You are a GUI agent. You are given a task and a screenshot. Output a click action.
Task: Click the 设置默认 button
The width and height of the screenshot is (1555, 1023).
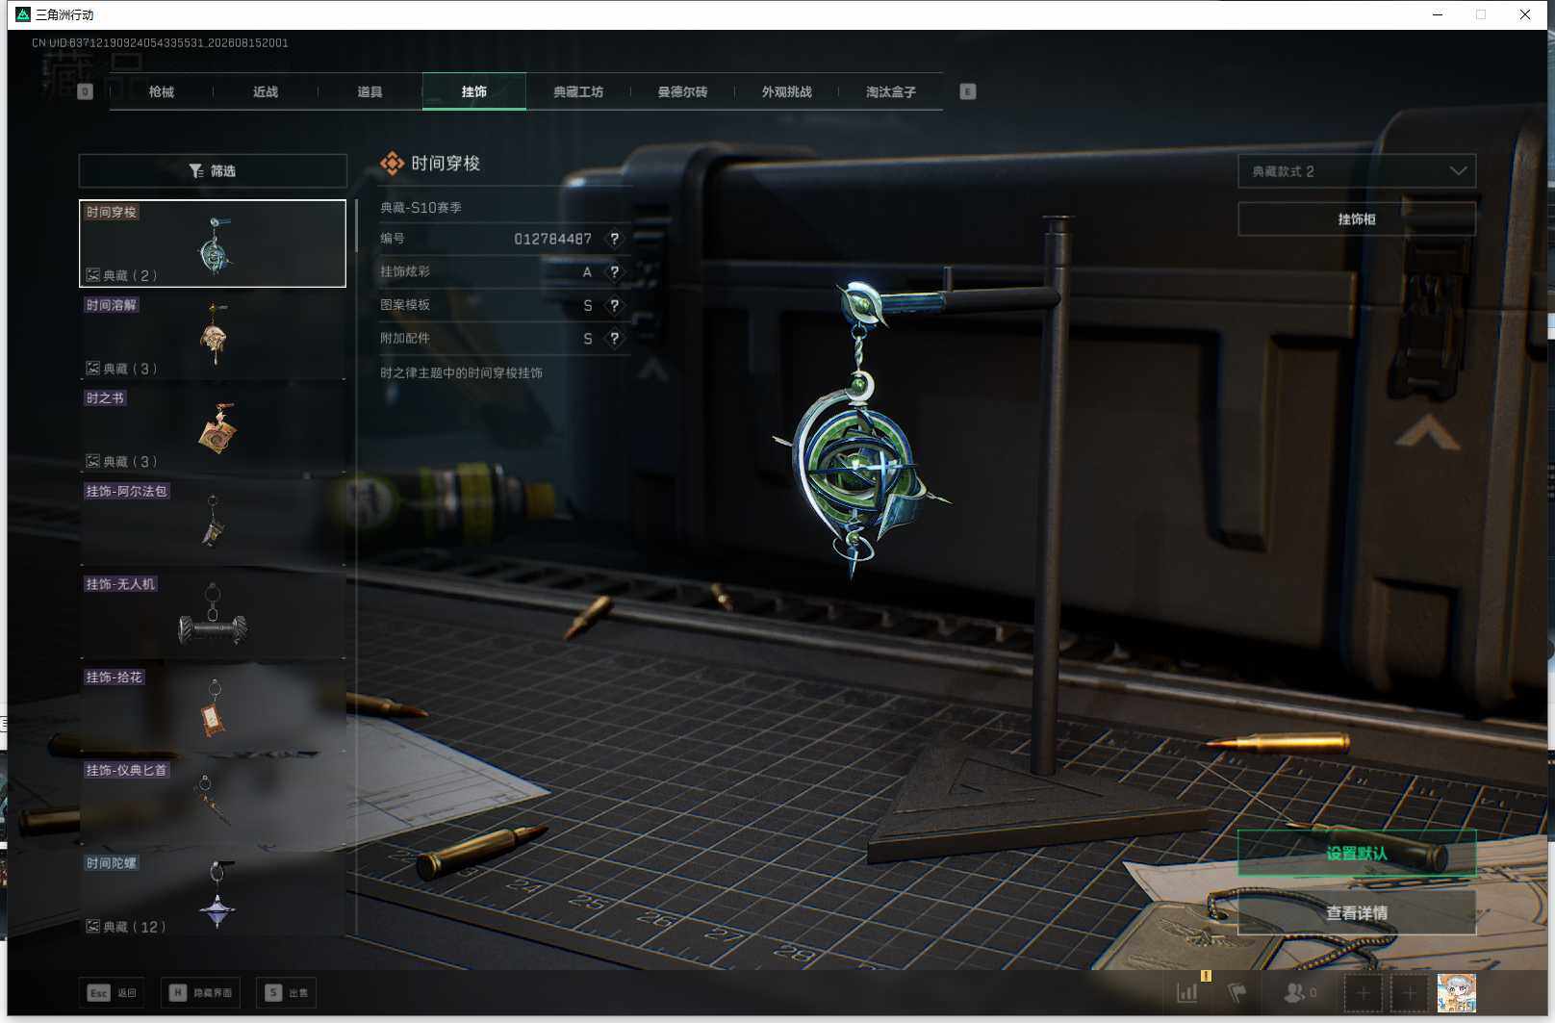[x=1356, y=854]
